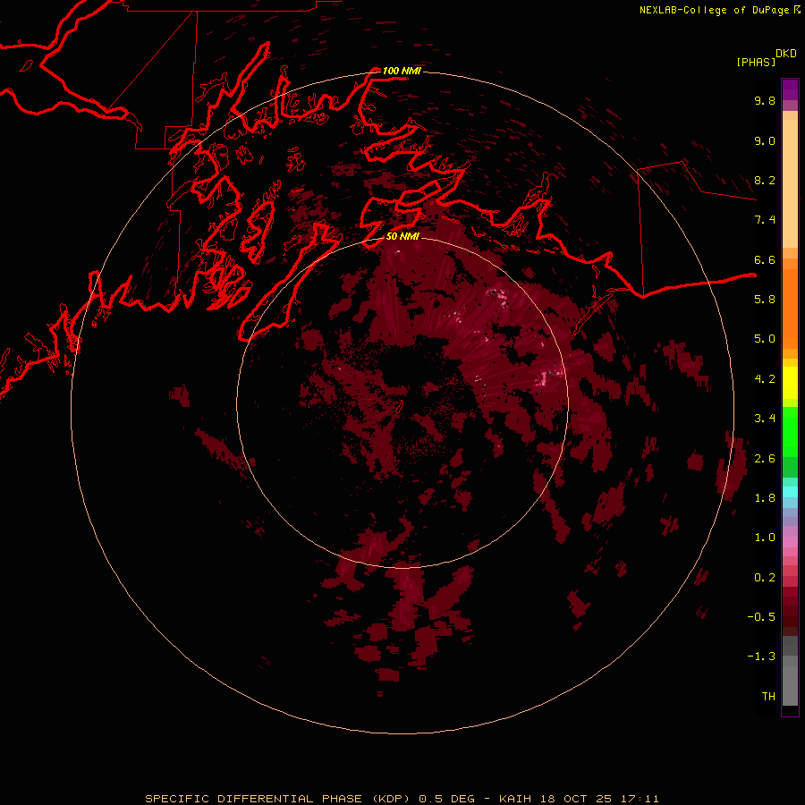Click the TH threshold label on the scale

point(768,697)
